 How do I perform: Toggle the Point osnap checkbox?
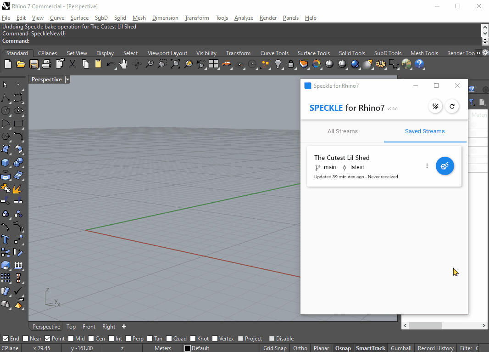(x=47, y=339)
